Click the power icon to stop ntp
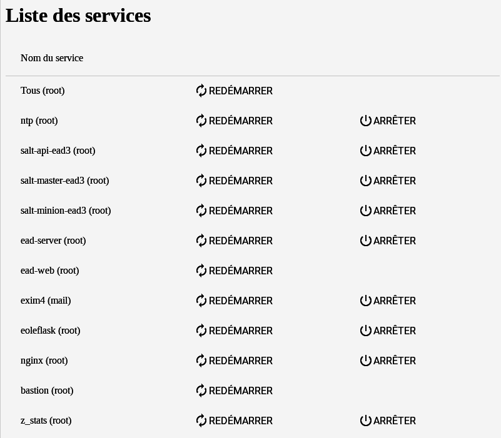This screenshot has width=501, height=438. [365, 121]
